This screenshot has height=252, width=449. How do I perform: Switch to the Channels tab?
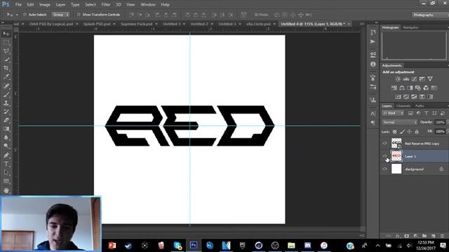[x=403, y=106]
